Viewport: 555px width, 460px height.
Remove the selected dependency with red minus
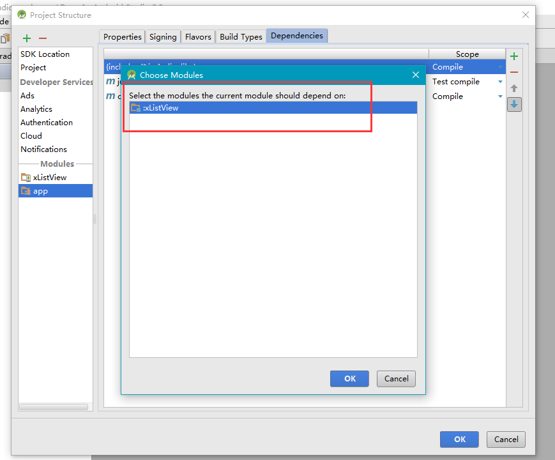coord(514,72)
